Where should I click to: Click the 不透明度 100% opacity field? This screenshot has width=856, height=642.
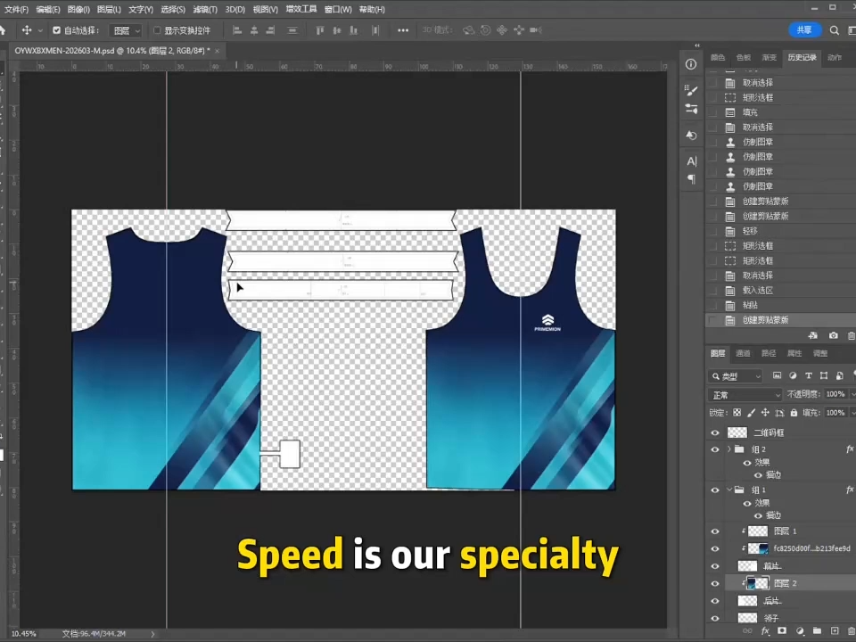click(835, 394)
